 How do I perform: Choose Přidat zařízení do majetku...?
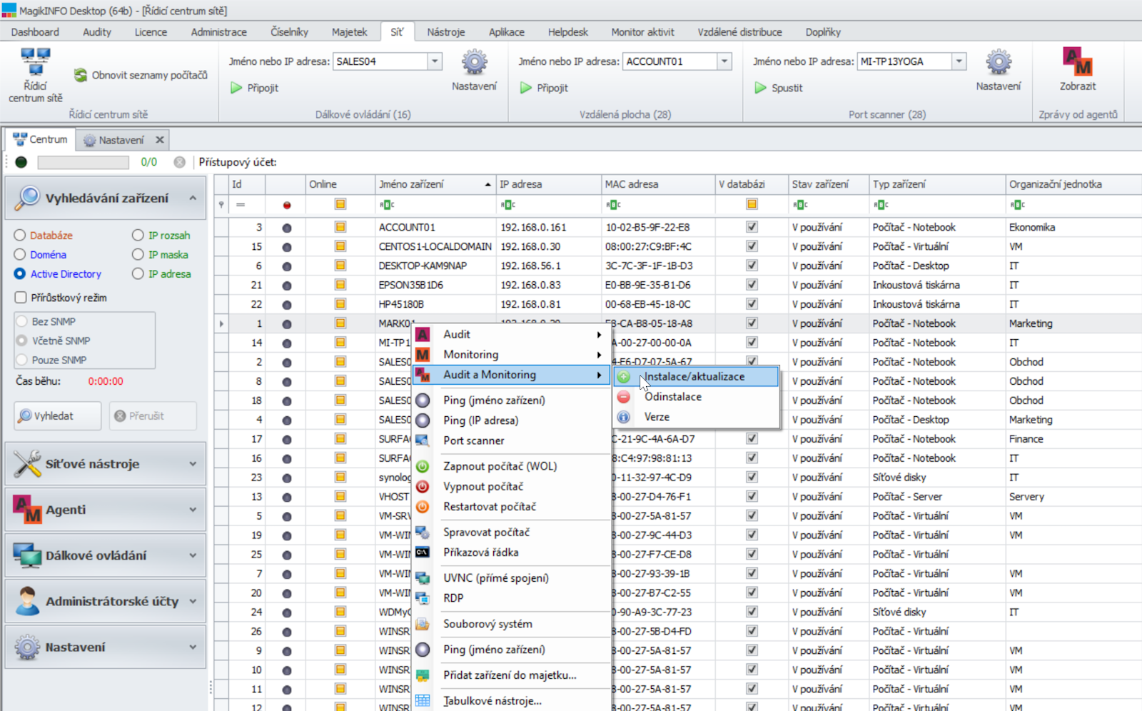(512, 675)
